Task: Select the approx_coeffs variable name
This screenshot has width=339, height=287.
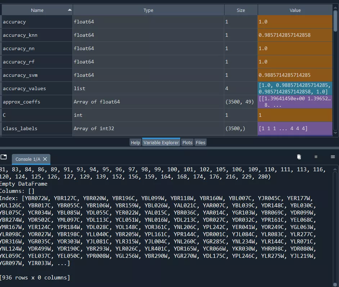Action: coord(21,102)
